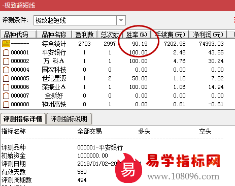The width and height of the screenshot is (235, 186).
Task: Select the icon next to 000007
Action: coord(6,96)
